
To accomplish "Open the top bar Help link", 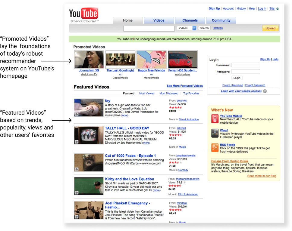I will [x=252, y=8].
